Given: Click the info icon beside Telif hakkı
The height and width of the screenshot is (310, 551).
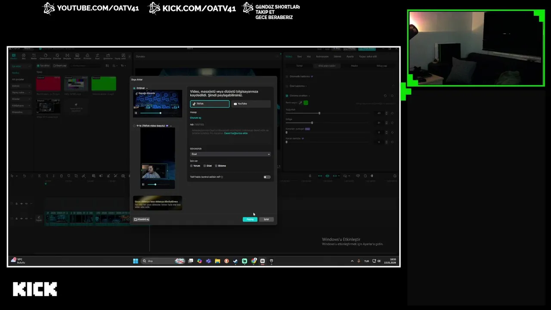Looking at the screenshot, I should (x=222, y=177).
